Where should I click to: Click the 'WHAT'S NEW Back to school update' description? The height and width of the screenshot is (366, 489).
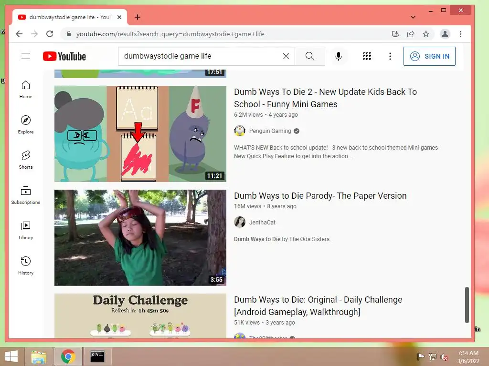(338, 152)
